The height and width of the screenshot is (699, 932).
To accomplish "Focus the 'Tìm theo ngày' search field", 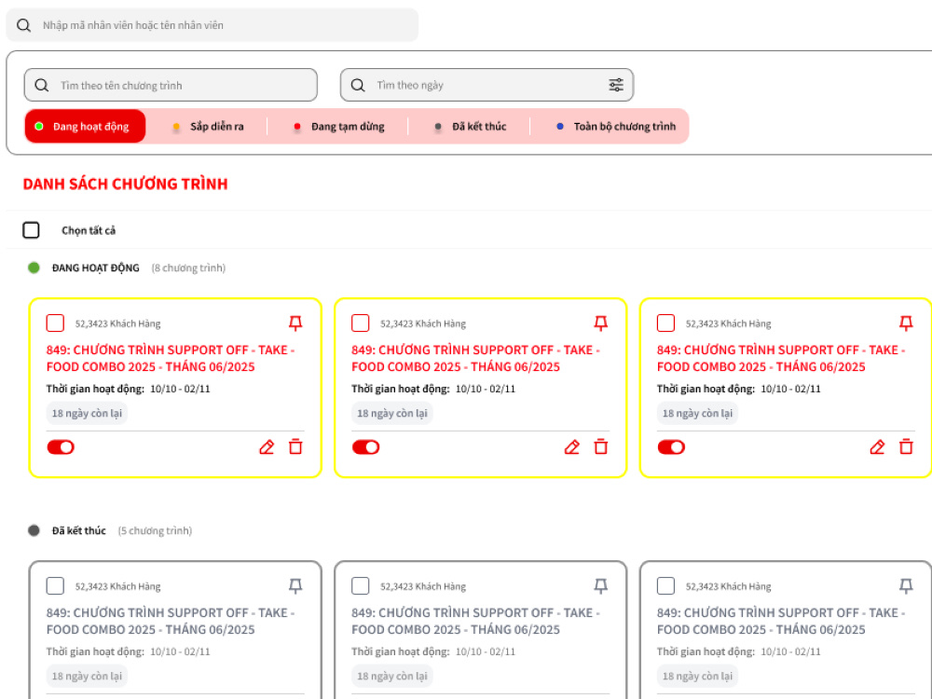I will coord(487,85).
